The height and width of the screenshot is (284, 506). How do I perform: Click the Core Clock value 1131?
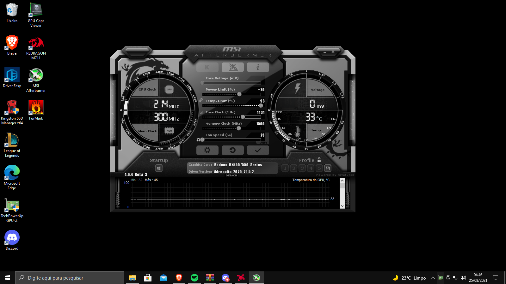[x=261, y=112]
